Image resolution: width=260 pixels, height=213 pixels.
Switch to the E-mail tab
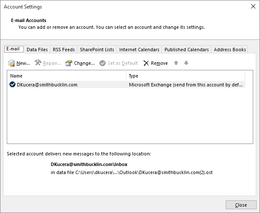[14, 49]
